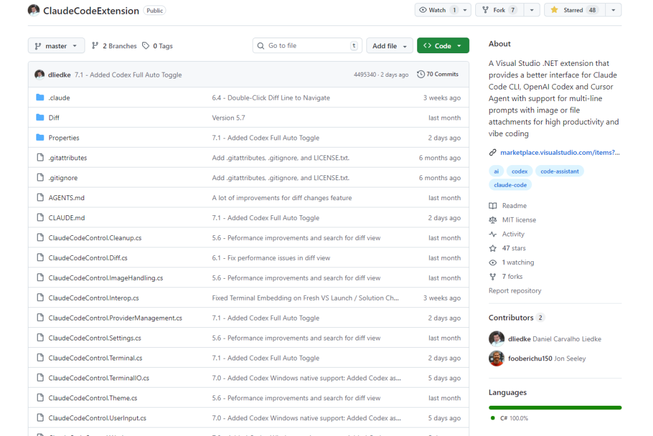Click commit hash 4495340
Screen dimensions: 653x436
(365, 74)
